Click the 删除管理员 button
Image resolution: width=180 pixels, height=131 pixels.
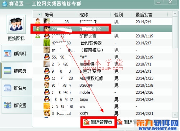(98, 122)
